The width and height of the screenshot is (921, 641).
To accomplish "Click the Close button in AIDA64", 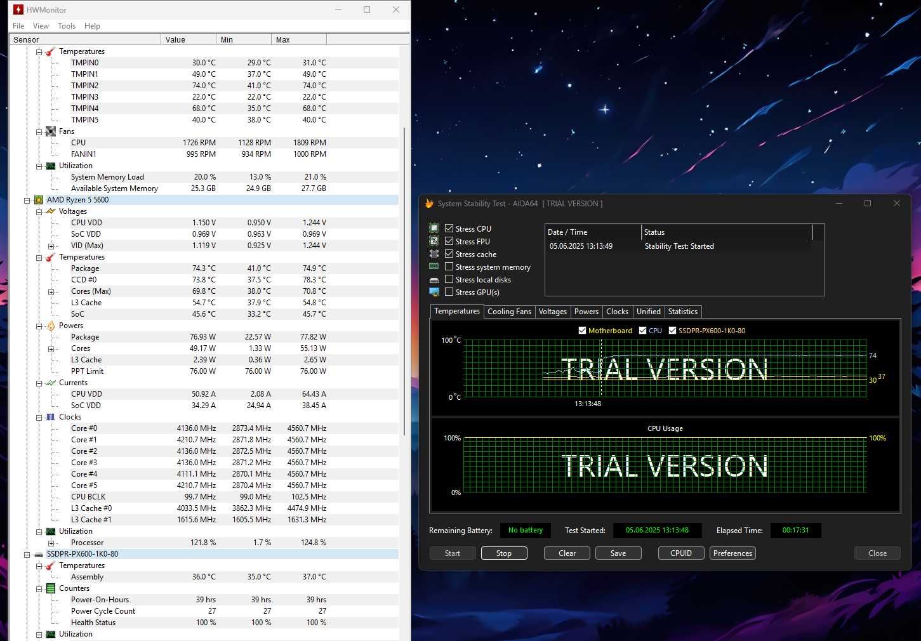I will coord(877,553).
